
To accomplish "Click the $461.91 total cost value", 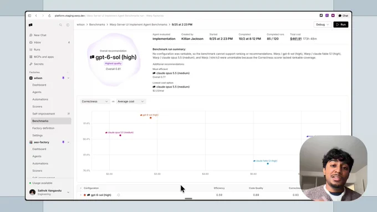I will pos(296,39).
